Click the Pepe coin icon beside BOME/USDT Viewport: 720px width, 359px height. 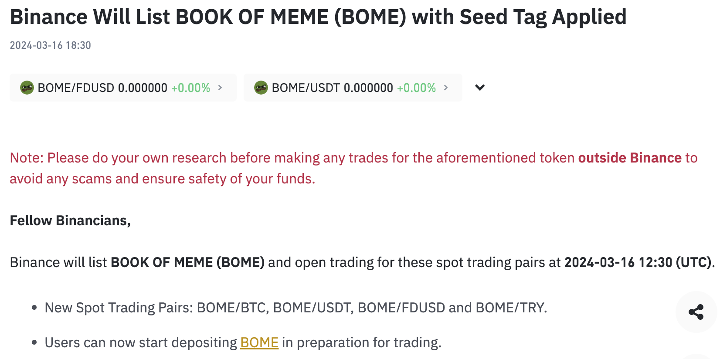pyautogui.click(x=261, y=88)
